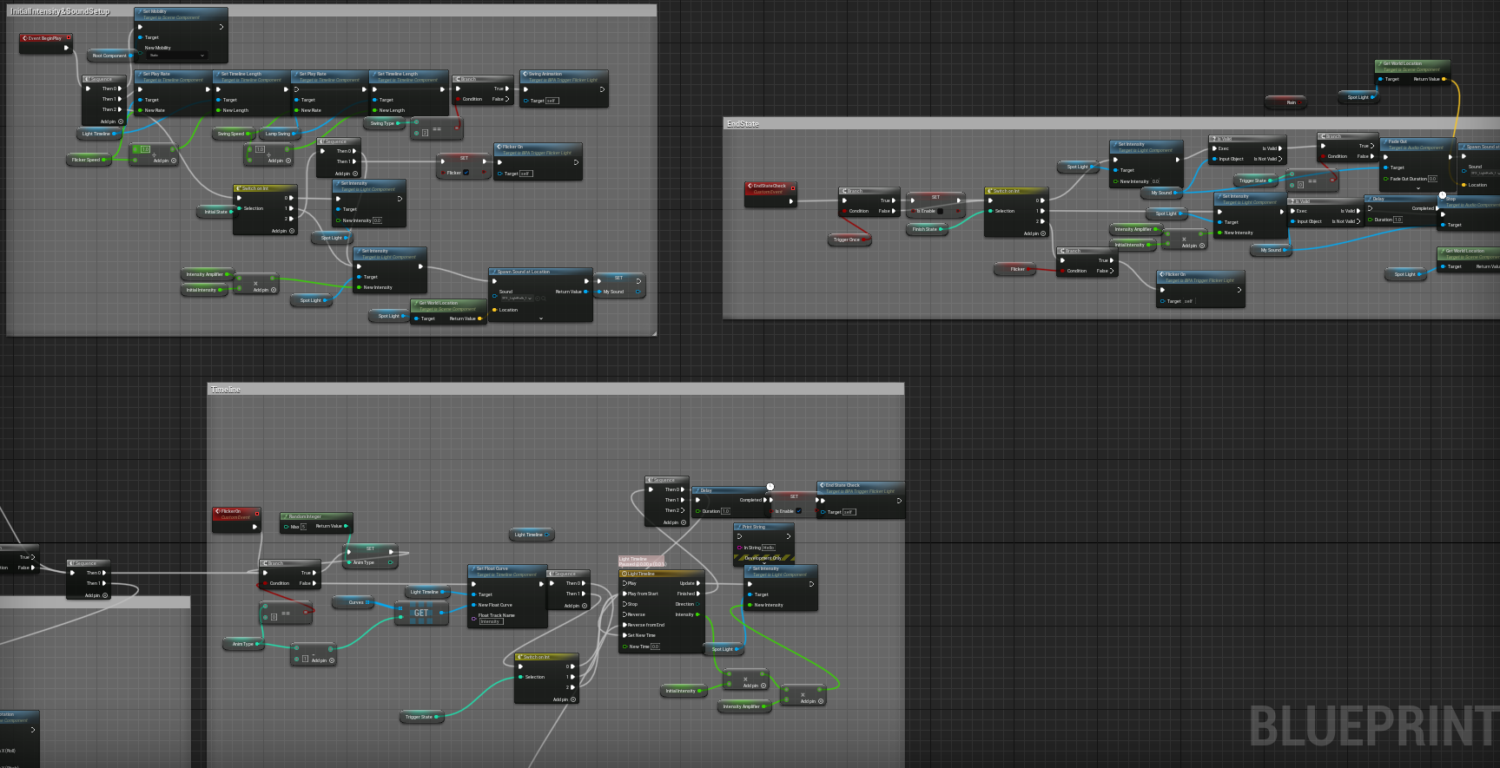Expand the Fade Out node's bottom chevron
Screen dimensions: 1500x768
tap(1417, 188)
